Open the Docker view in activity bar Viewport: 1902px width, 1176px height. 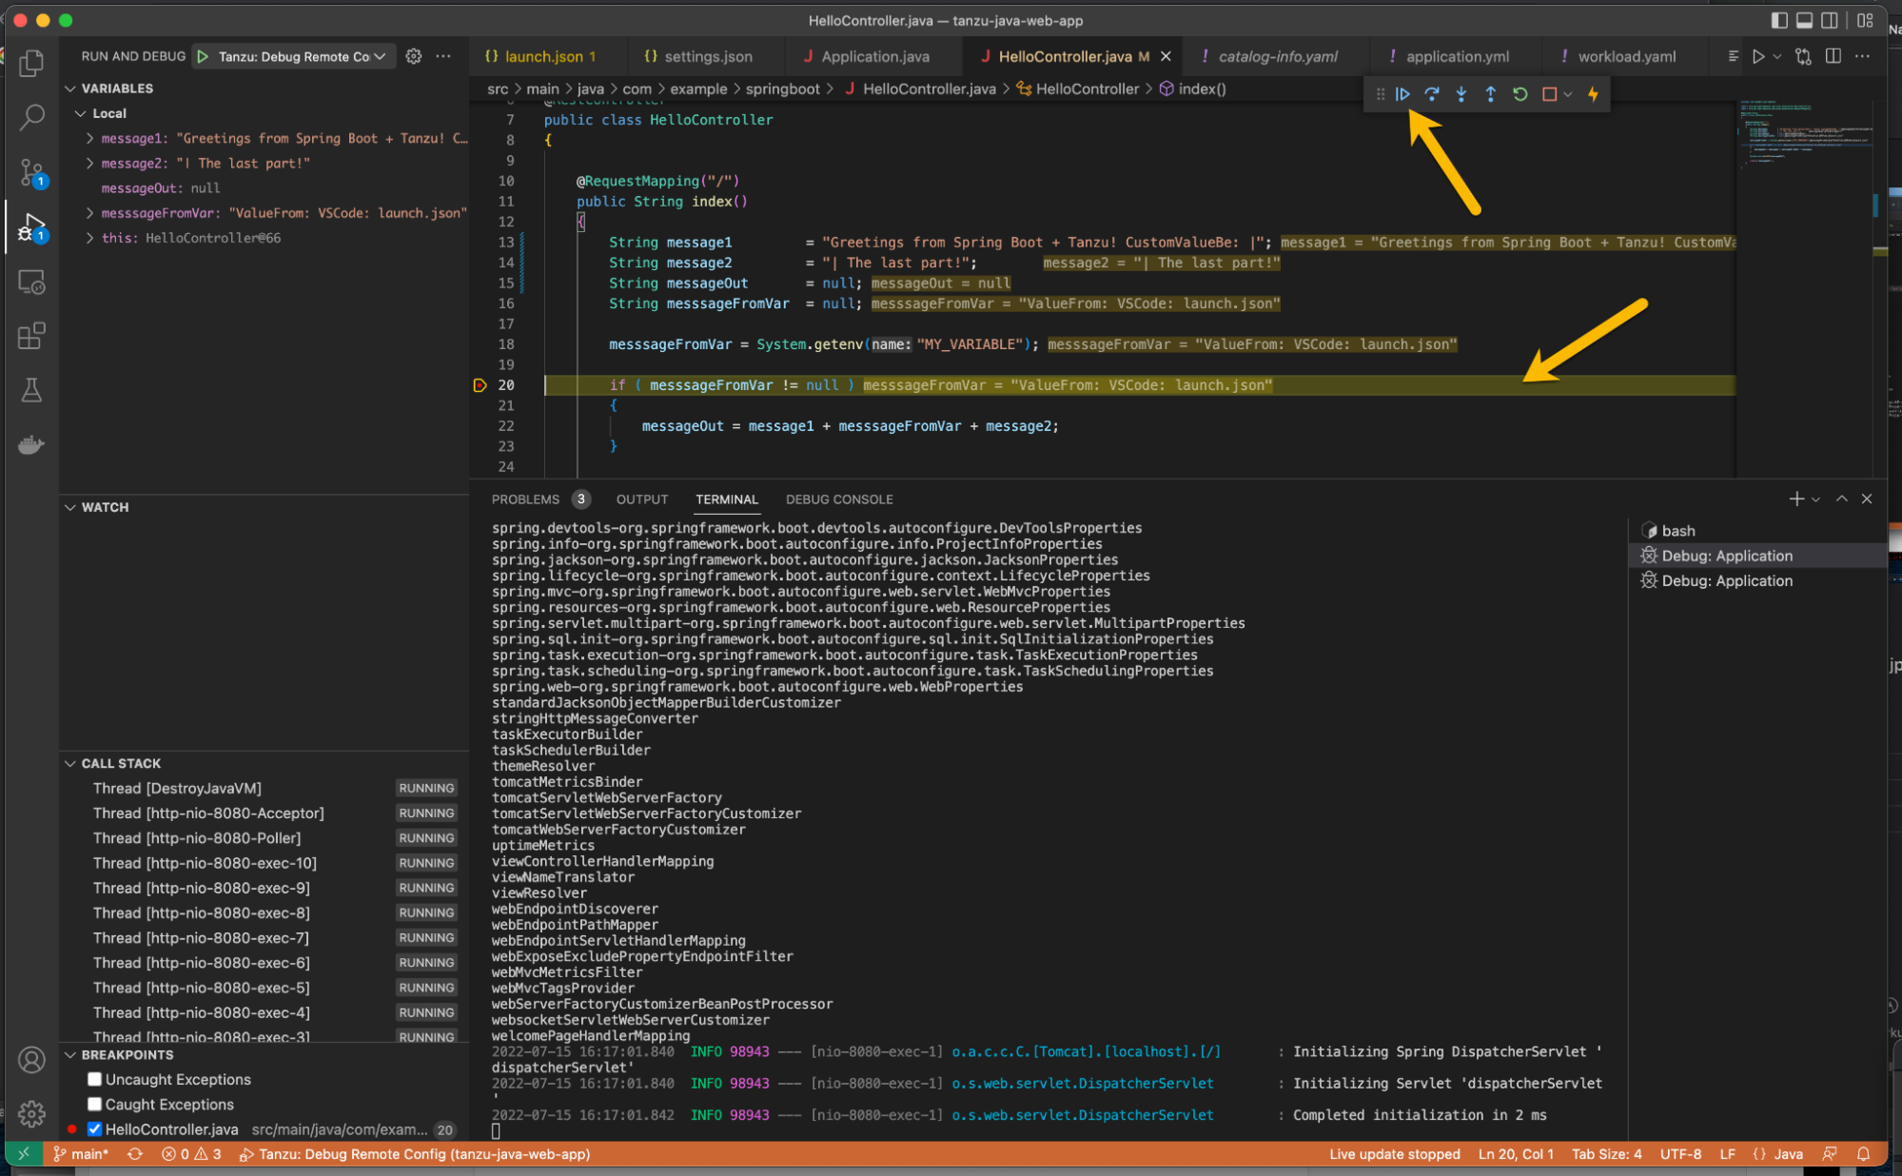click(31, 444)
